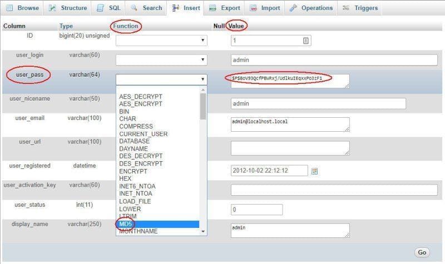Click the function list scroll-up arrow

pos(203,90)
